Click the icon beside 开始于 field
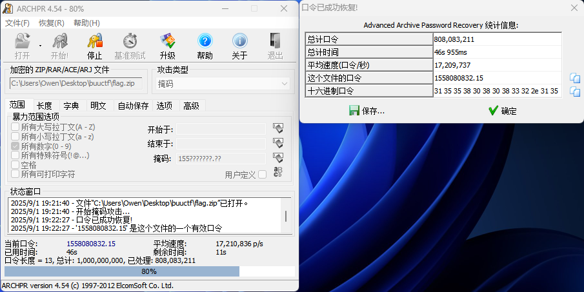Viewport: 584px width, 292px height. (278, 128)
